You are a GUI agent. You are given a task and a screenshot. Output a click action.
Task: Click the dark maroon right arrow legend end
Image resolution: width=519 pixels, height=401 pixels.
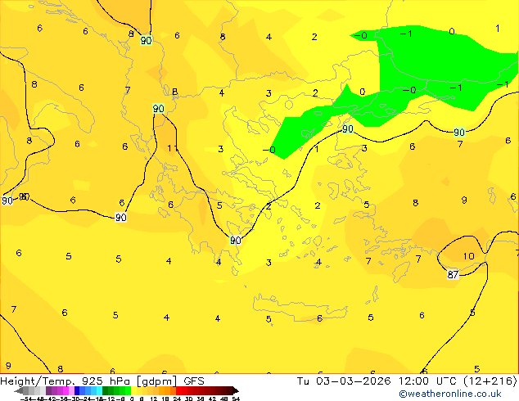click(x=236, y=390)
